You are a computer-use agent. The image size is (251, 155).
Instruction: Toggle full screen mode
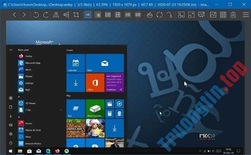click(x=191, y=15)
